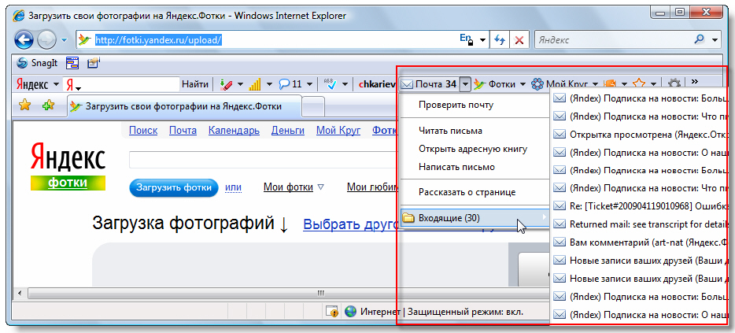Click Мой Круг link in page navigation
This screenshot has height=333, width=735.
coord(338,131)
